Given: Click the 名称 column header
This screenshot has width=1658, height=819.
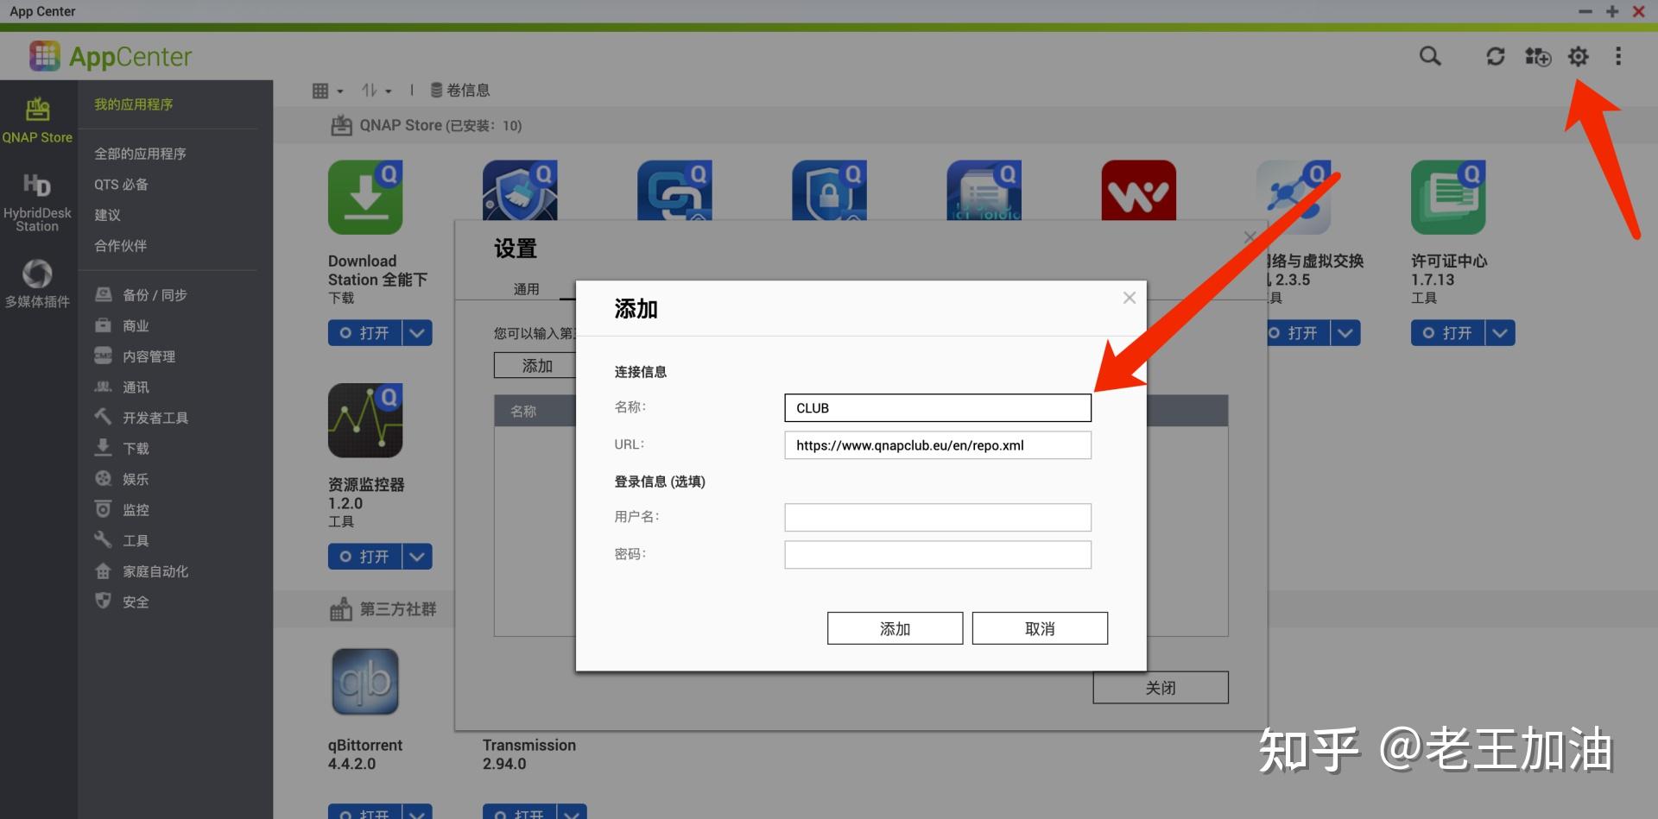Looking at the screenshot, I should click(x=523, y=412).
